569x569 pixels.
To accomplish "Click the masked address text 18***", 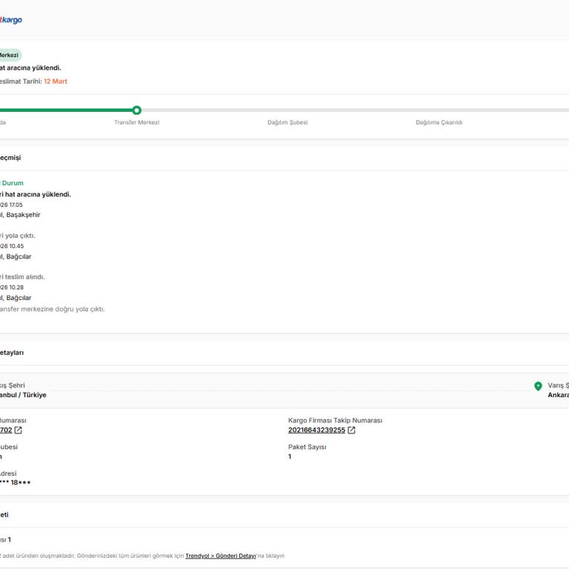I will [16, 482].
